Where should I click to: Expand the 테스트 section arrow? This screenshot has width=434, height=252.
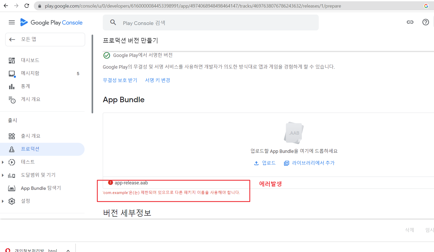tap(3, 162)
